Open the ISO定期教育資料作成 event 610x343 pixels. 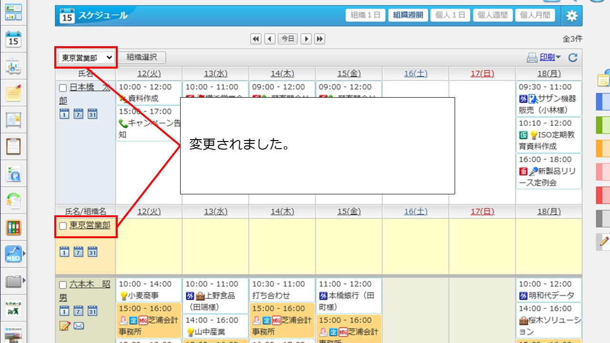click(x=549, y=135)
